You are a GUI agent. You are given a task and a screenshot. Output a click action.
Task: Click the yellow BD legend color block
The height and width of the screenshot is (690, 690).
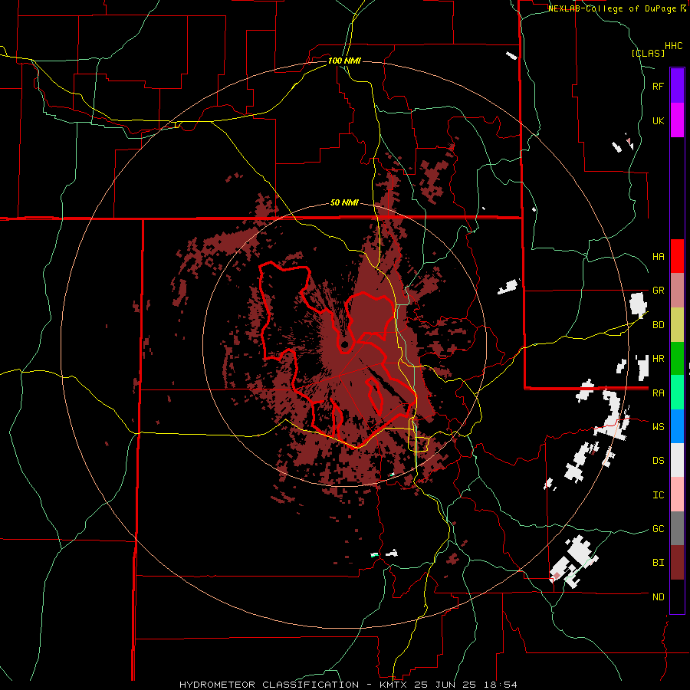click(x=677, y=325)
